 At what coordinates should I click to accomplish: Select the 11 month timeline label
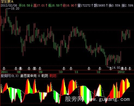(77, 72)
